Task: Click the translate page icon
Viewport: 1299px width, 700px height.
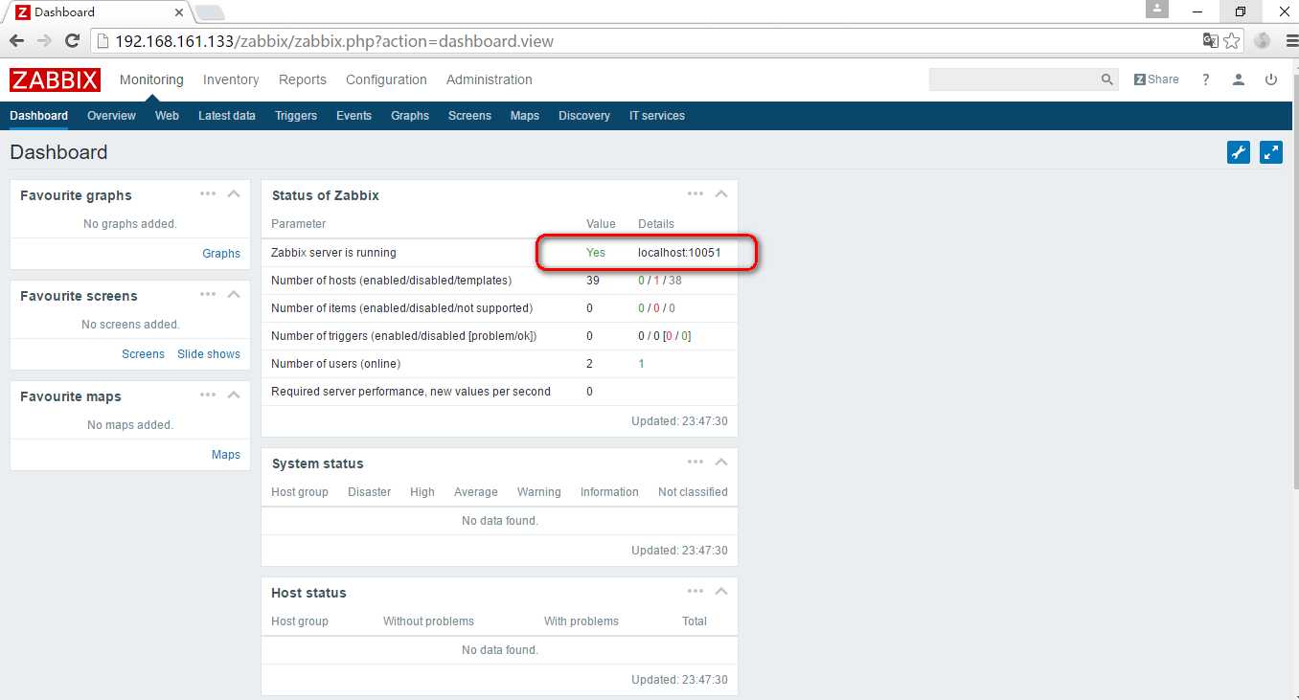Action: [x=1211, y=41]
